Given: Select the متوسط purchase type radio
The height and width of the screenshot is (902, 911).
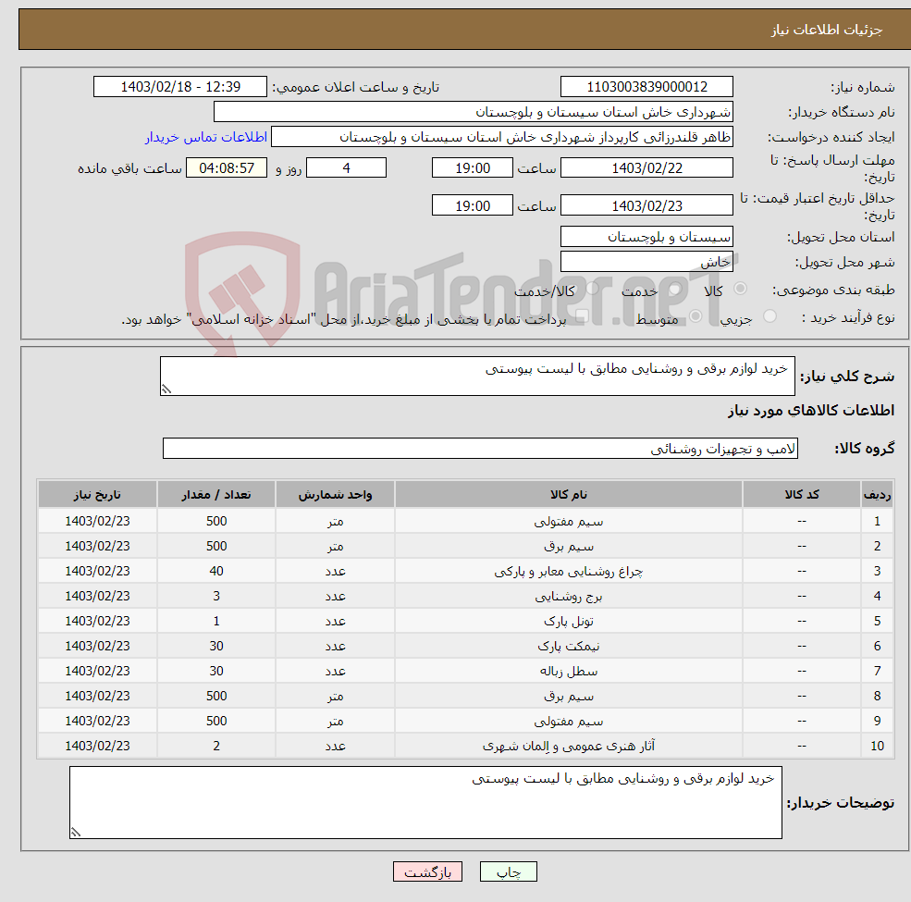Looking at the screenshot, I should tap(696, 316).
